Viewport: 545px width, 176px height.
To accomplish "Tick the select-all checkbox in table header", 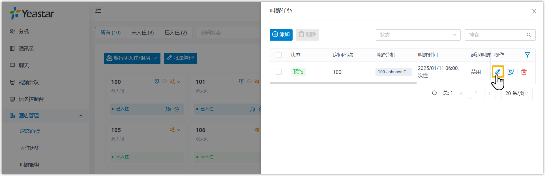I will pos(279,55).
